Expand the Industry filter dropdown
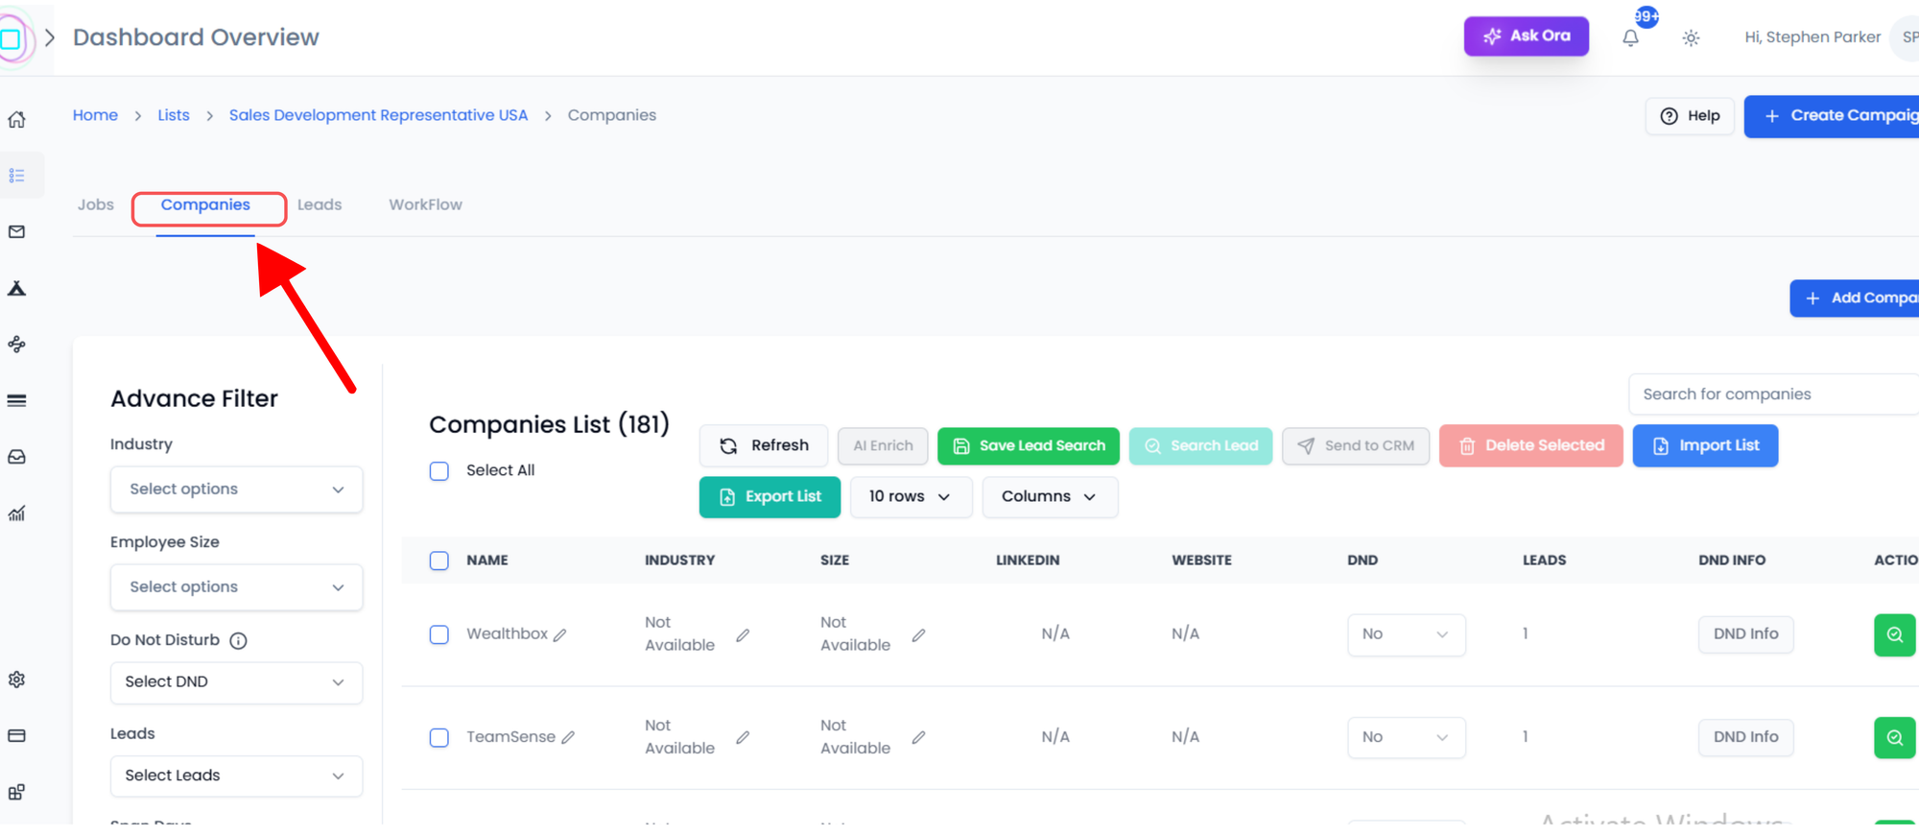 [236, 490]
